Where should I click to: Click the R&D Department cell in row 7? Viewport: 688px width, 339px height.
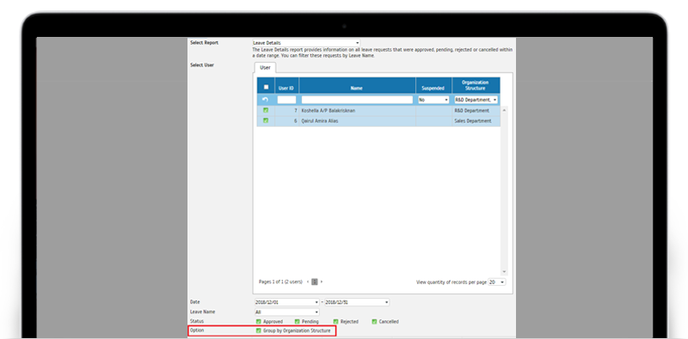476,111
